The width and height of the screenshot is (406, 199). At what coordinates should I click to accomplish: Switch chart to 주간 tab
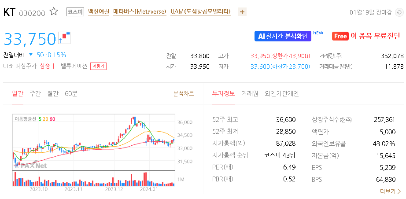[35, 94]
